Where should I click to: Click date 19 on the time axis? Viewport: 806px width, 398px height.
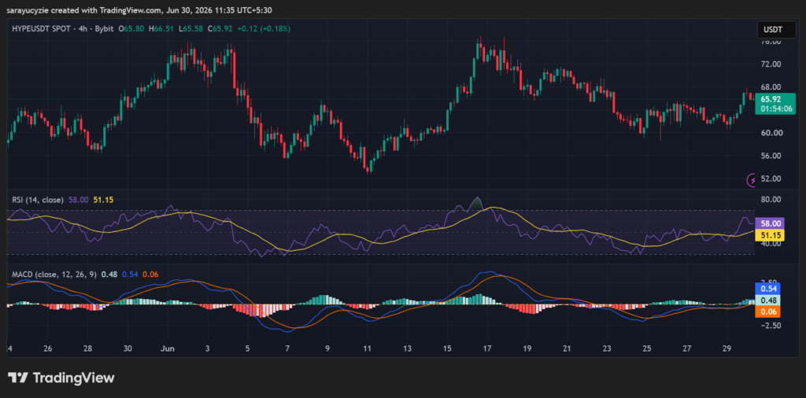tap(527, 348)
